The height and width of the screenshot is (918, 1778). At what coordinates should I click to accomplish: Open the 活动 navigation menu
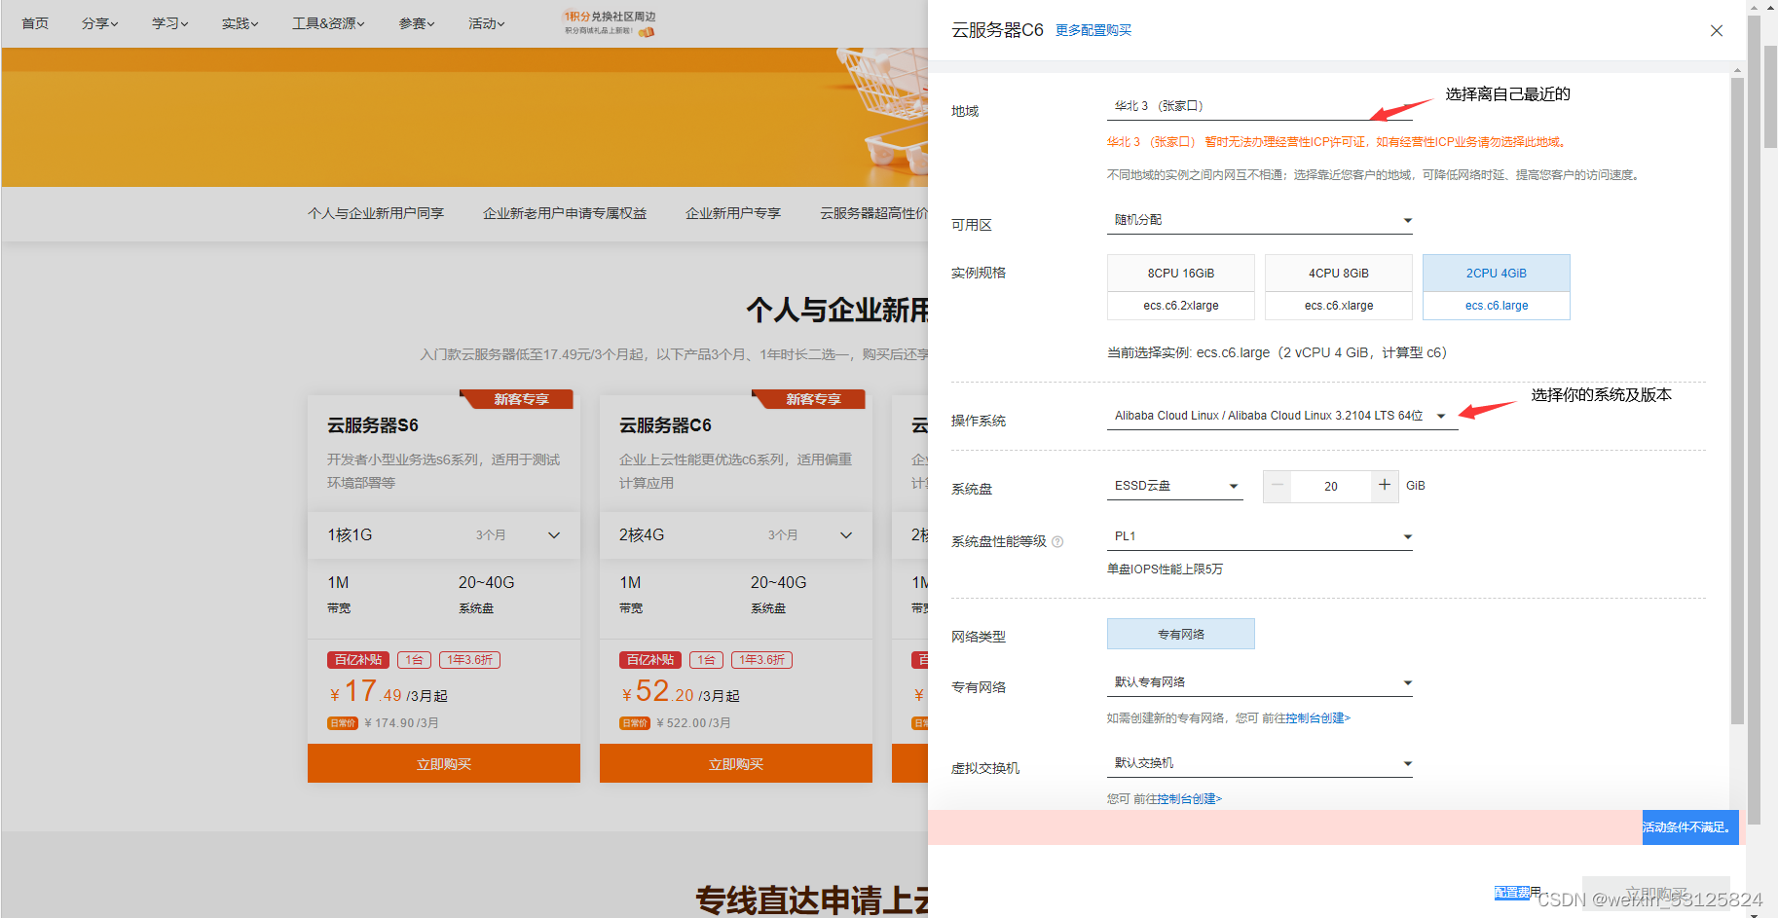486,23
